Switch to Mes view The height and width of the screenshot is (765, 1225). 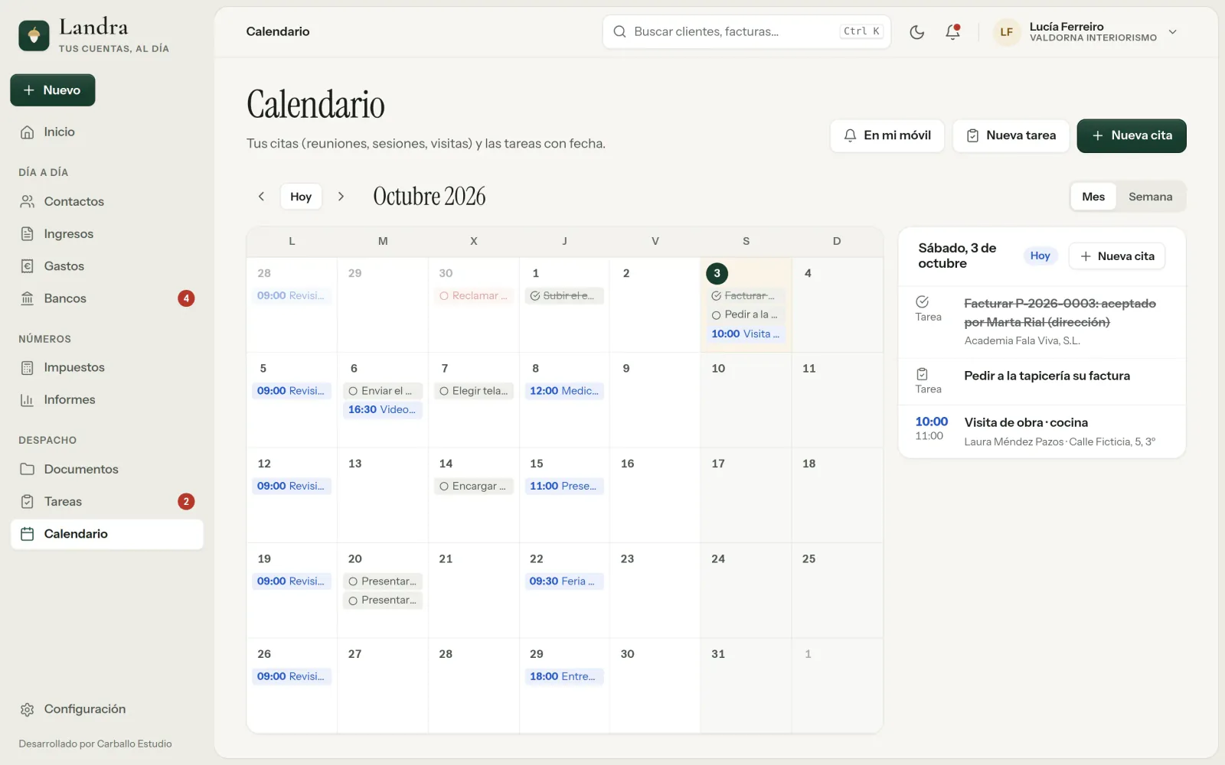(x=1093, y=197)
